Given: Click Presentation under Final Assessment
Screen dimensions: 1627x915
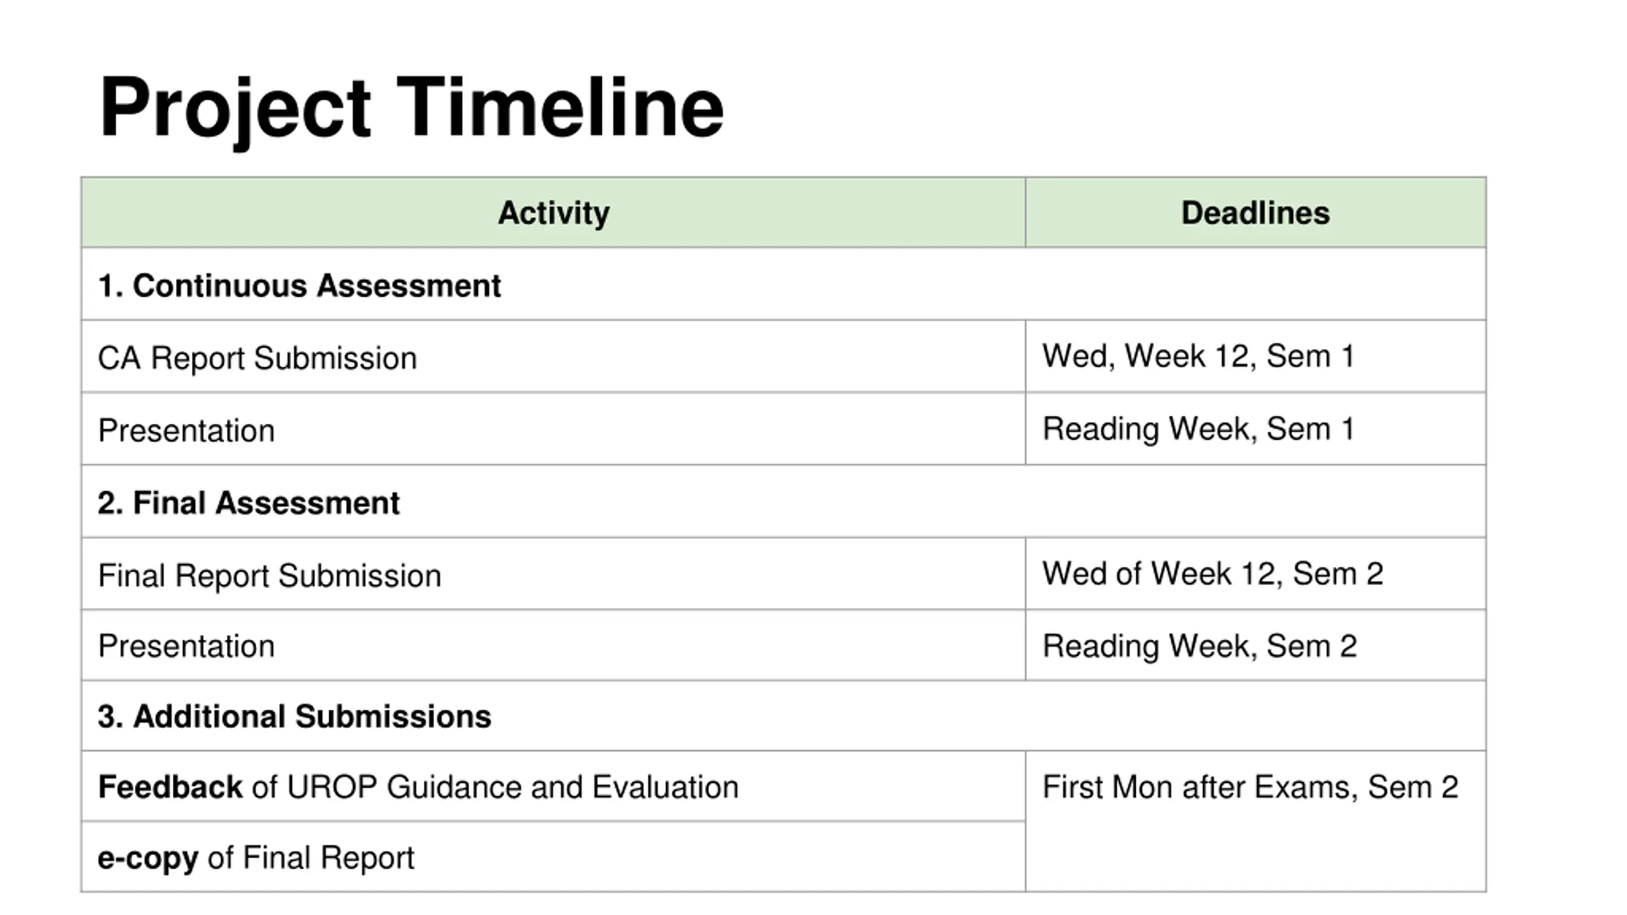Looking at the screenshot, I should click(553, 646).
